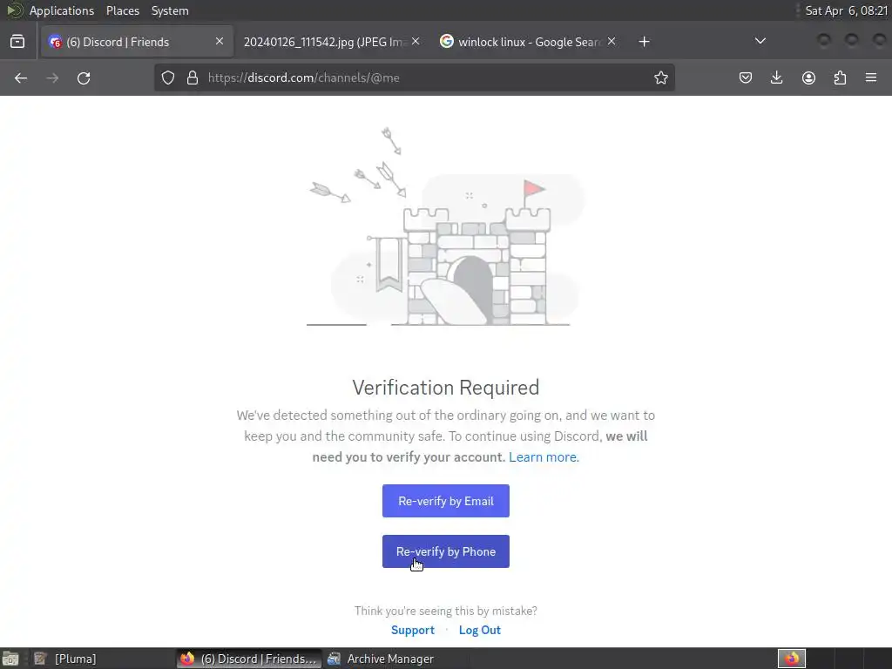
Task: Switch to winlock linux Google Search tab
Action: coord(527,42)
